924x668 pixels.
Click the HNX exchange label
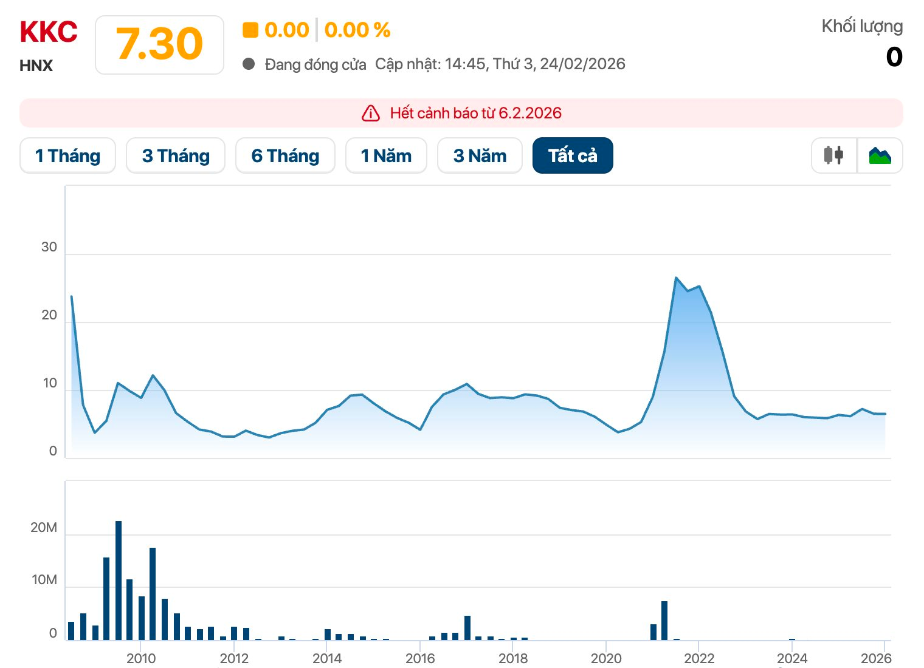pos(36,66)
